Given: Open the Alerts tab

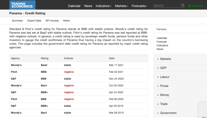Looking at the screenshot, I should (66, 21).
